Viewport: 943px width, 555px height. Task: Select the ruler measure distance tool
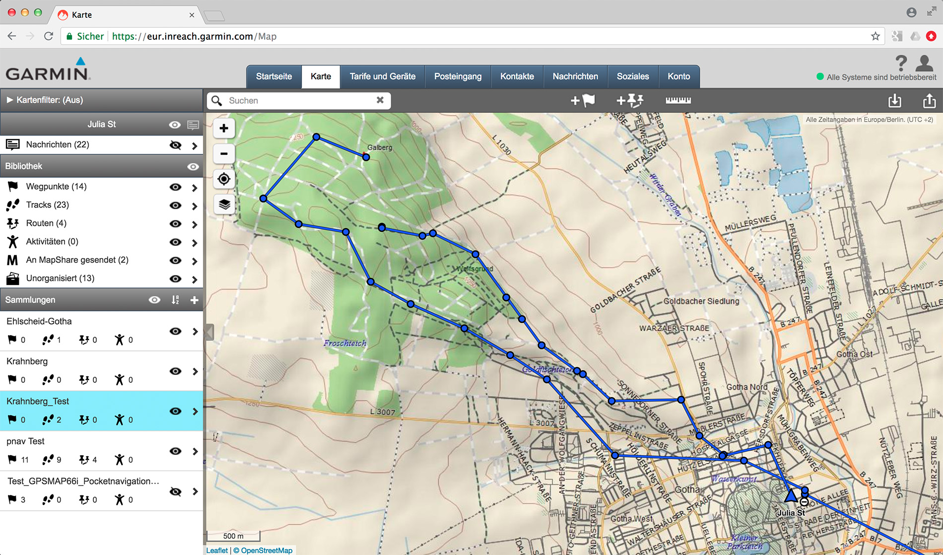coord(678,101)
